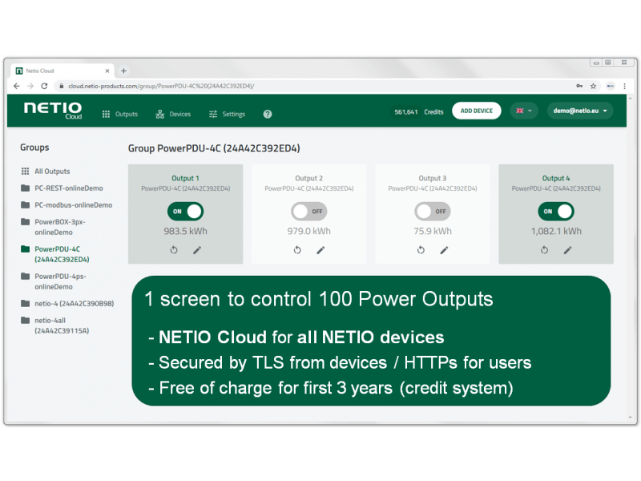Image resolution: width=641 pixels, height=481 pixels.
Task: Open the demo@netio.eu account dropdown
Action: [579, 111]
